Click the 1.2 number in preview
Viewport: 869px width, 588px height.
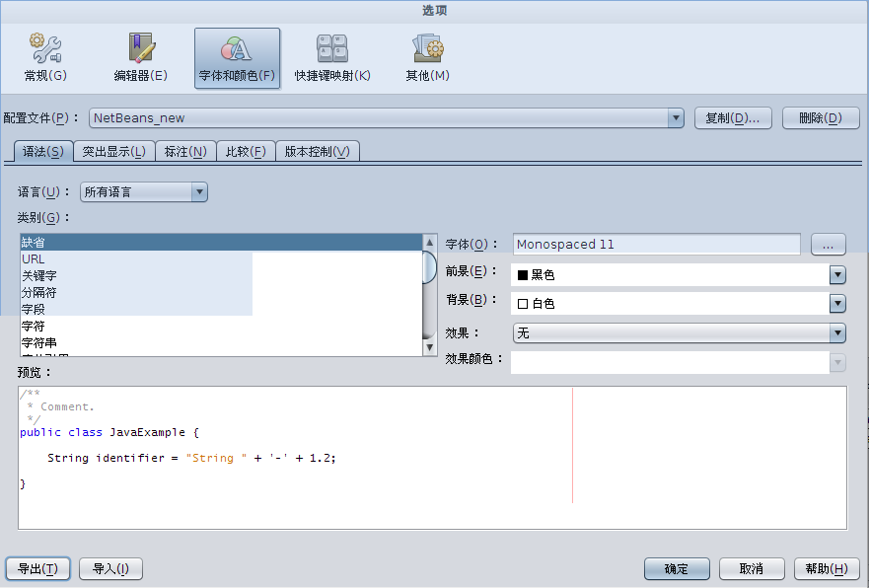tap(321, 458)
